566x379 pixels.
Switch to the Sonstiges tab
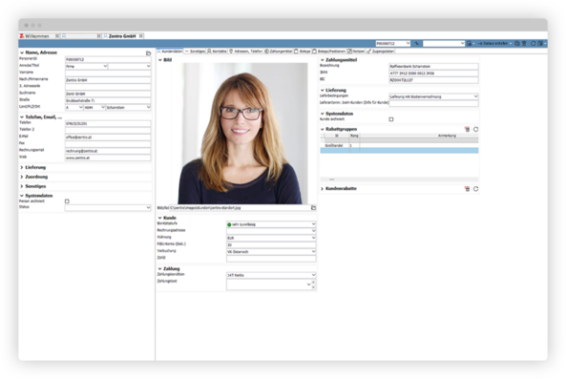[195, 52]
